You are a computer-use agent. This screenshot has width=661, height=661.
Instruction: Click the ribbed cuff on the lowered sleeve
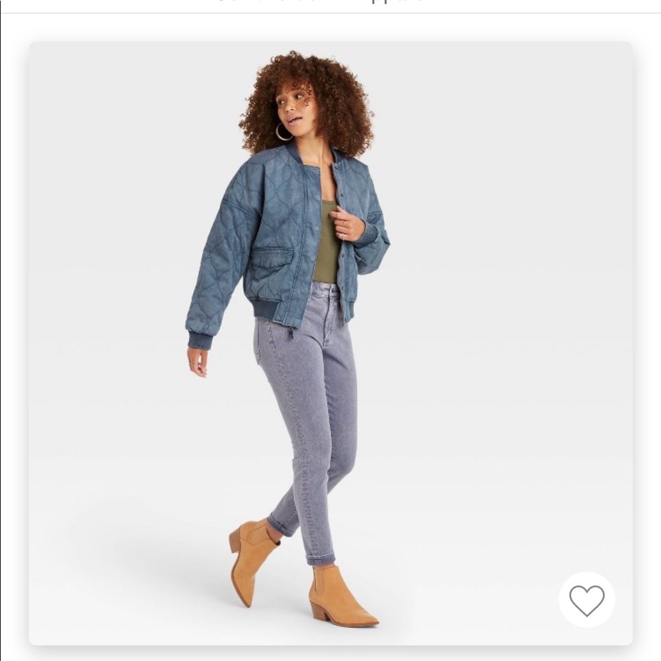[x=200, y=340]
